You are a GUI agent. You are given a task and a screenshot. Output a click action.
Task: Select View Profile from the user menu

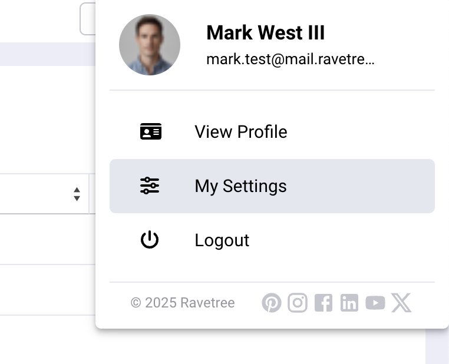pyautogui.click(x=240, y=132)
